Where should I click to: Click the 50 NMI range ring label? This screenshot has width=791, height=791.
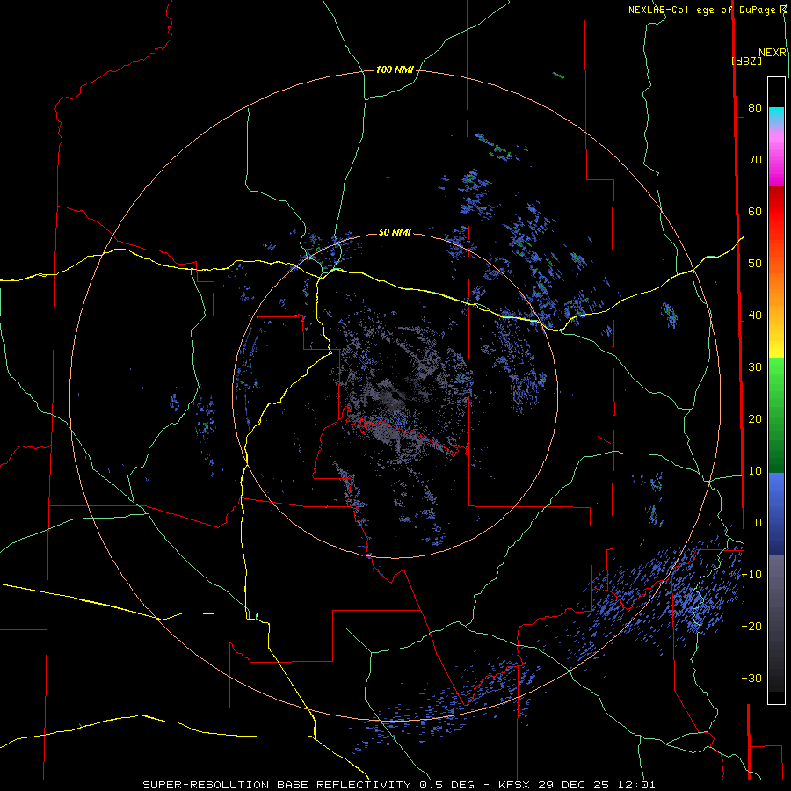(395, 233)
